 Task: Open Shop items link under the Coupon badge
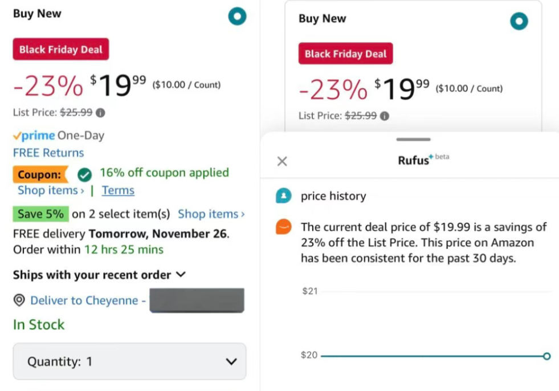(x=51, y=190)
